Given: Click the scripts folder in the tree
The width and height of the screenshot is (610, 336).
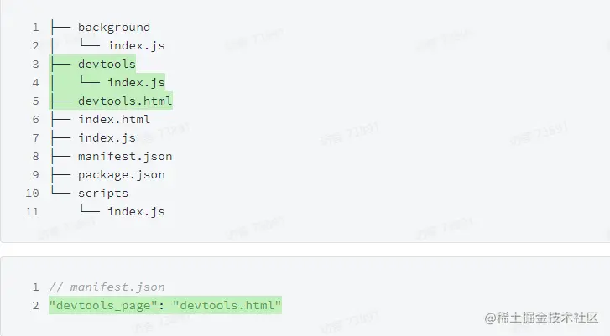Looking at the screenshot, I should coord(103,193).
